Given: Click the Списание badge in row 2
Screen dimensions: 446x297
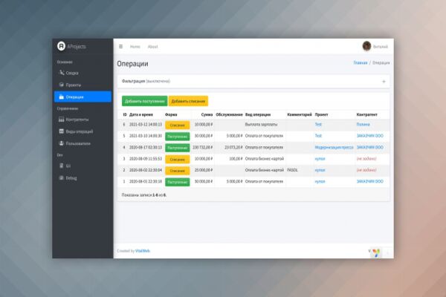Looking at the screenshot, I should pos(177,171).
